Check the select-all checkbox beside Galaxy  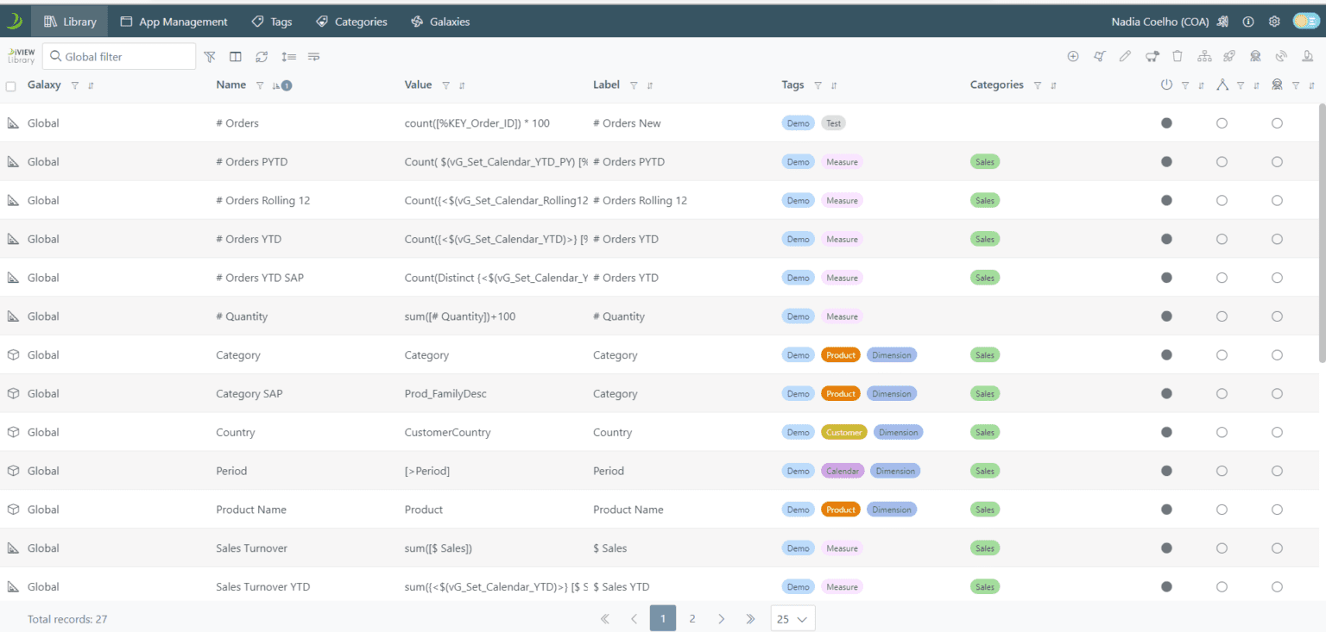click(10, 86)
